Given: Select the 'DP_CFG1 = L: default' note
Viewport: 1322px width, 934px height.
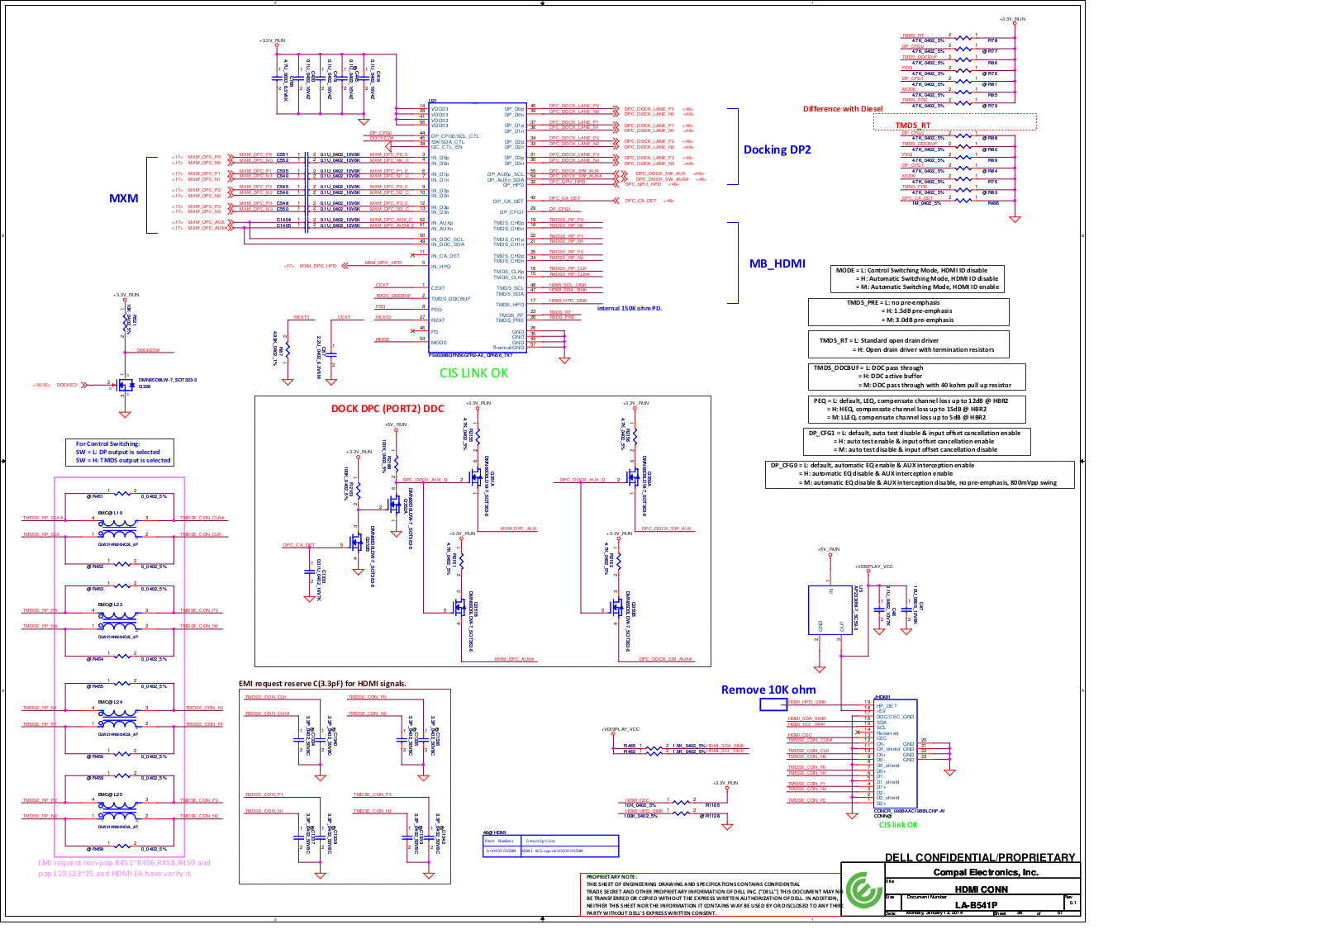Looking at the screenshot, I should 917,441.
